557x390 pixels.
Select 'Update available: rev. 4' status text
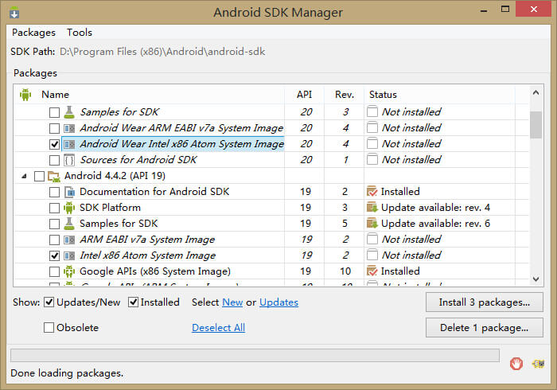(x=435, y=208)
